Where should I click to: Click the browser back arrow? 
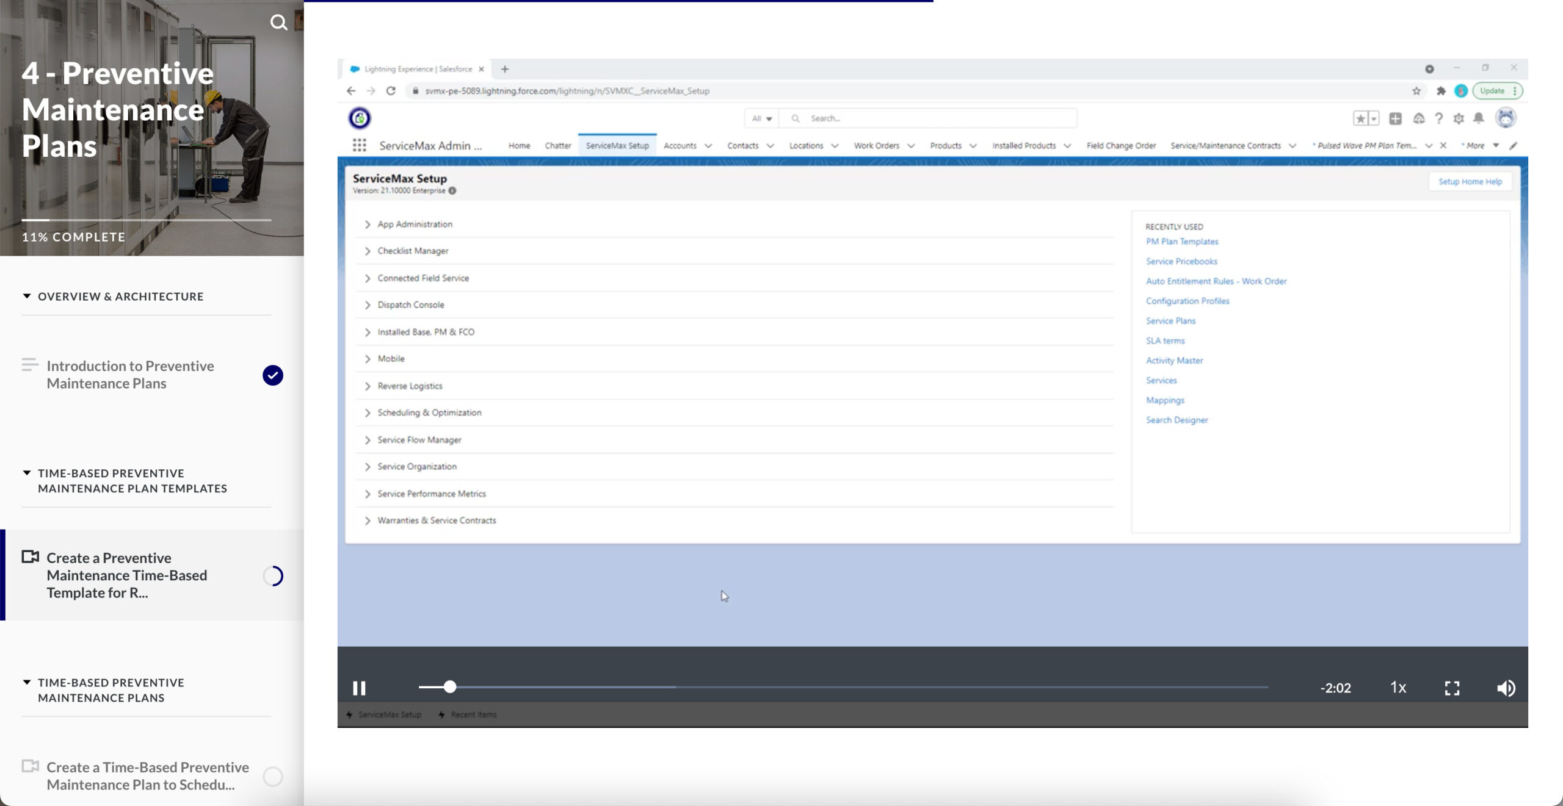(350, 91)
